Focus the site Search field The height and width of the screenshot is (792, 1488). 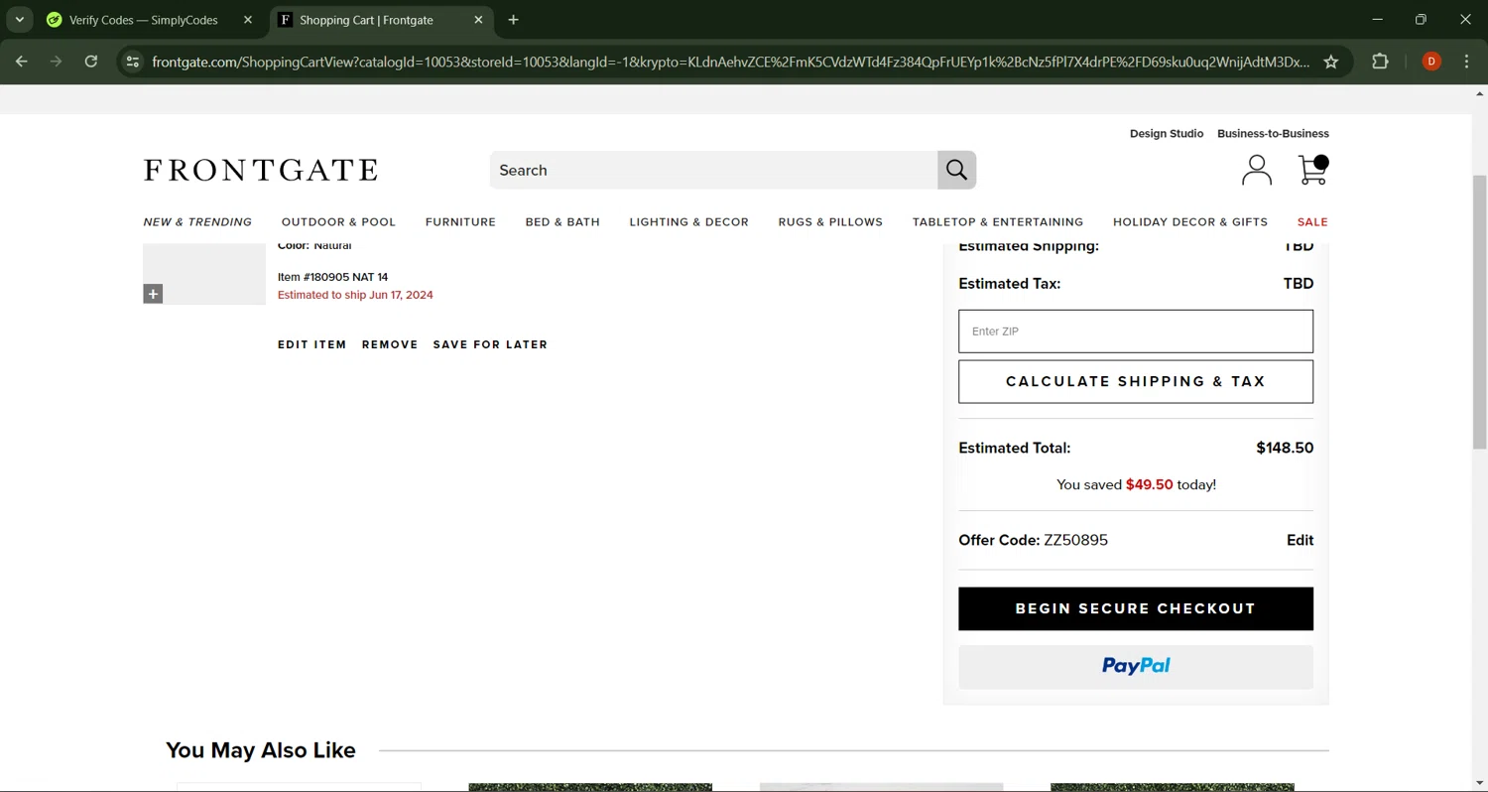click(713, 170)
